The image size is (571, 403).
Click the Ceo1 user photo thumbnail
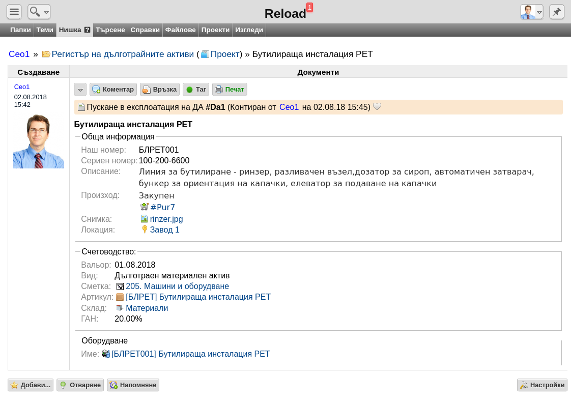click(39, 141)
